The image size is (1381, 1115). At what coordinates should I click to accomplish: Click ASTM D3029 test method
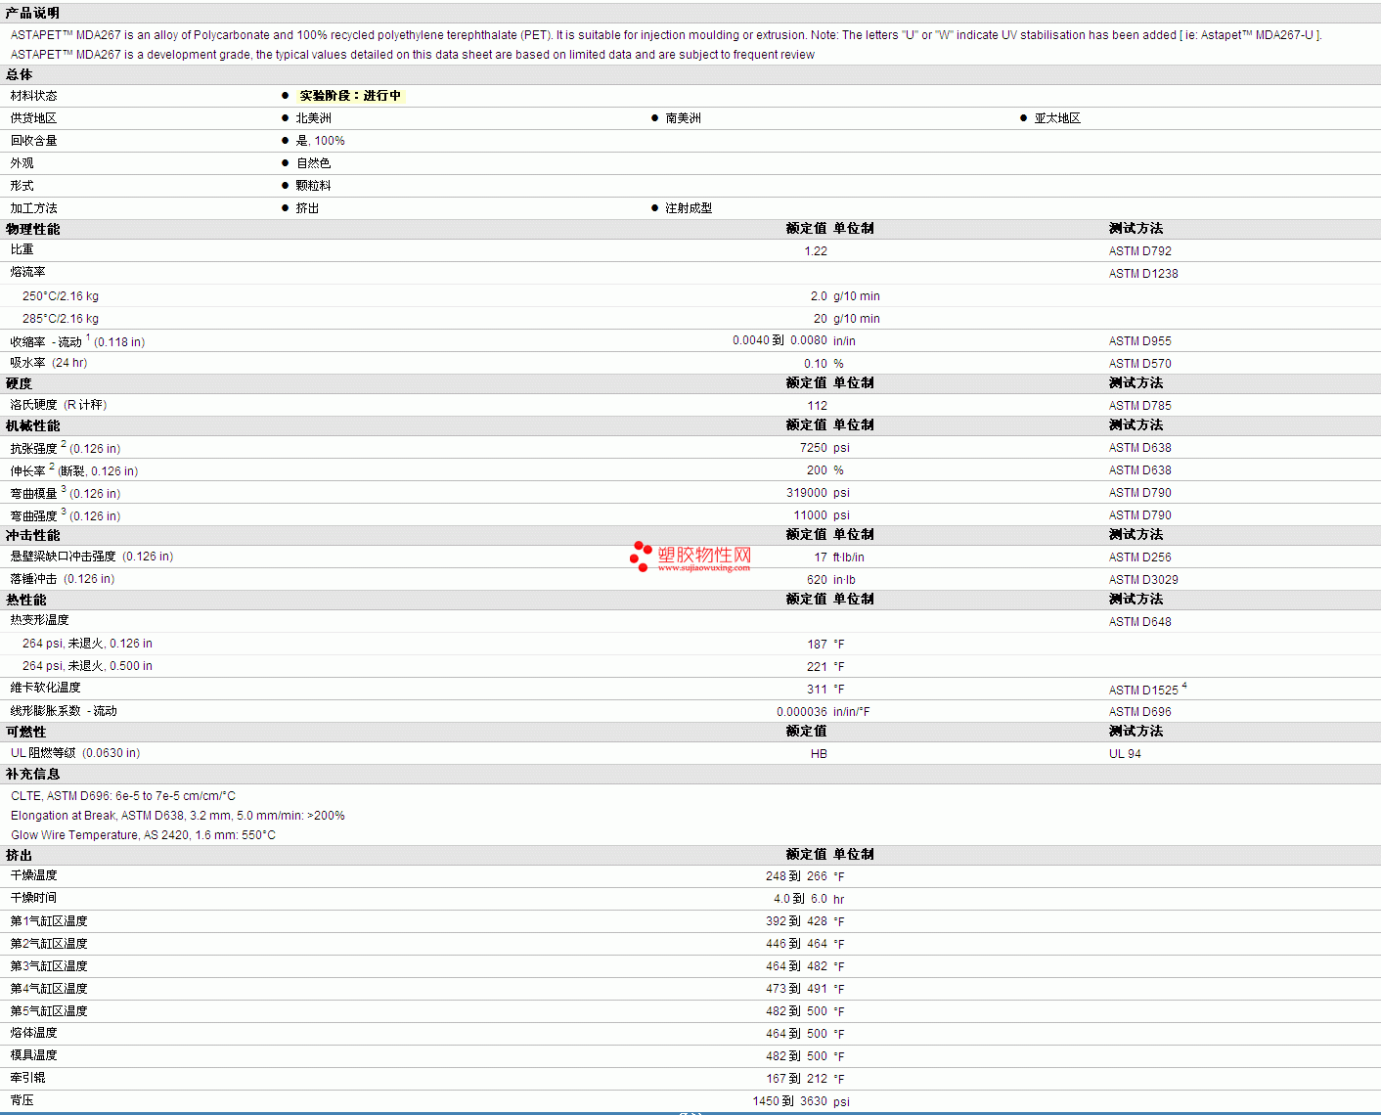click(1143, 580)
